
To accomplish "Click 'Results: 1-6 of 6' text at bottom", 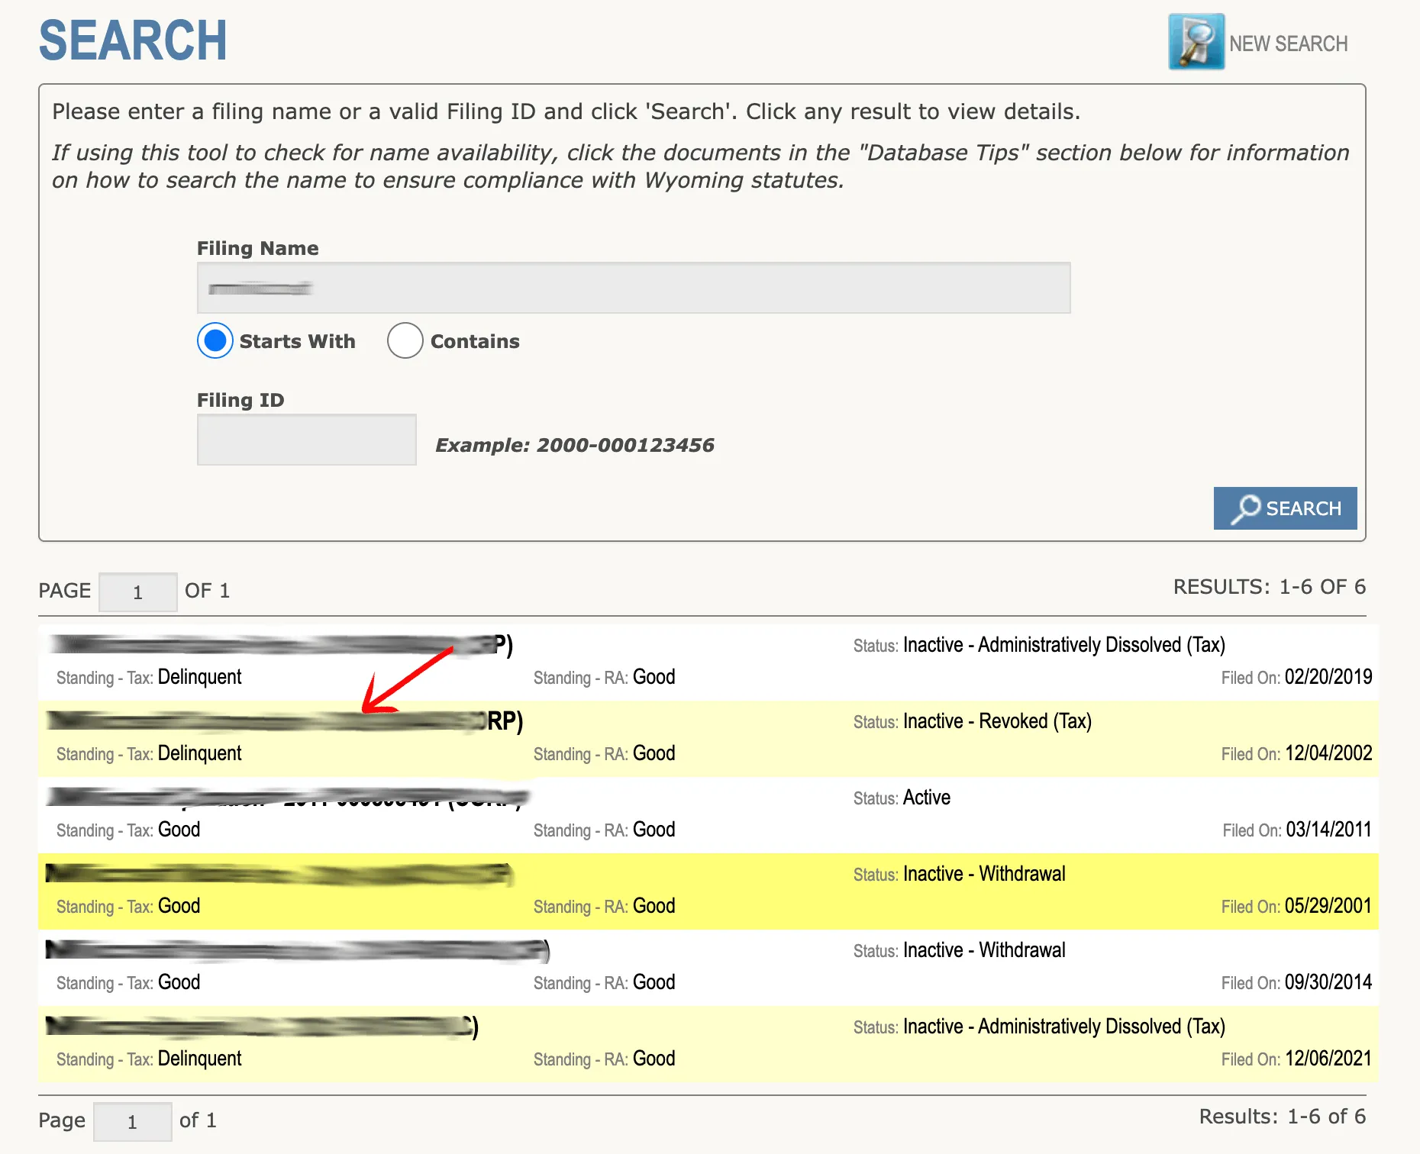I will 1283,1117.
